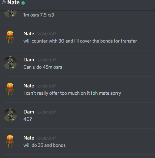Click the message '1m osrs 7.5 rs3'
Screen dimensions: 155x158
[39, 15]
